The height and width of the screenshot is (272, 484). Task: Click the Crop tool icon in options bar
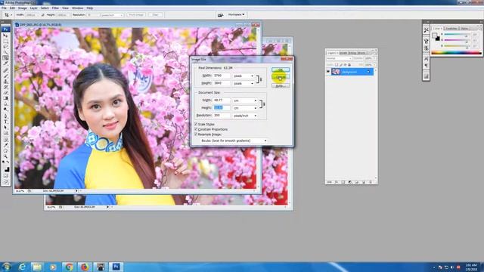(x=7, y=15)
